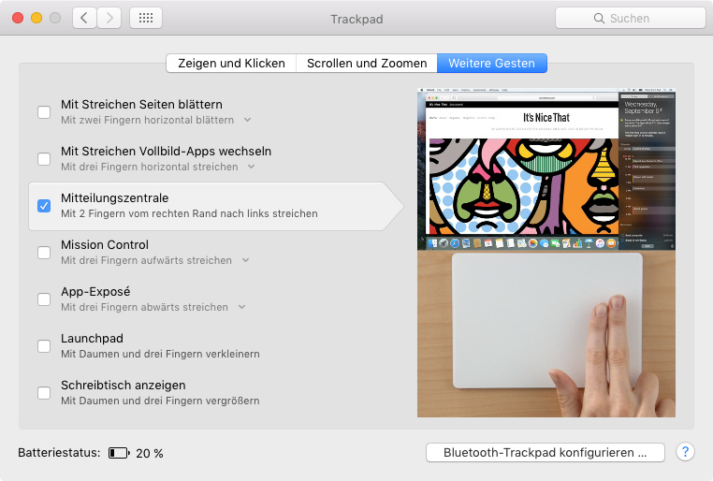713x481 pixels.
Task: Select the Weitere Gesten tab
Action: click(492, 64)
